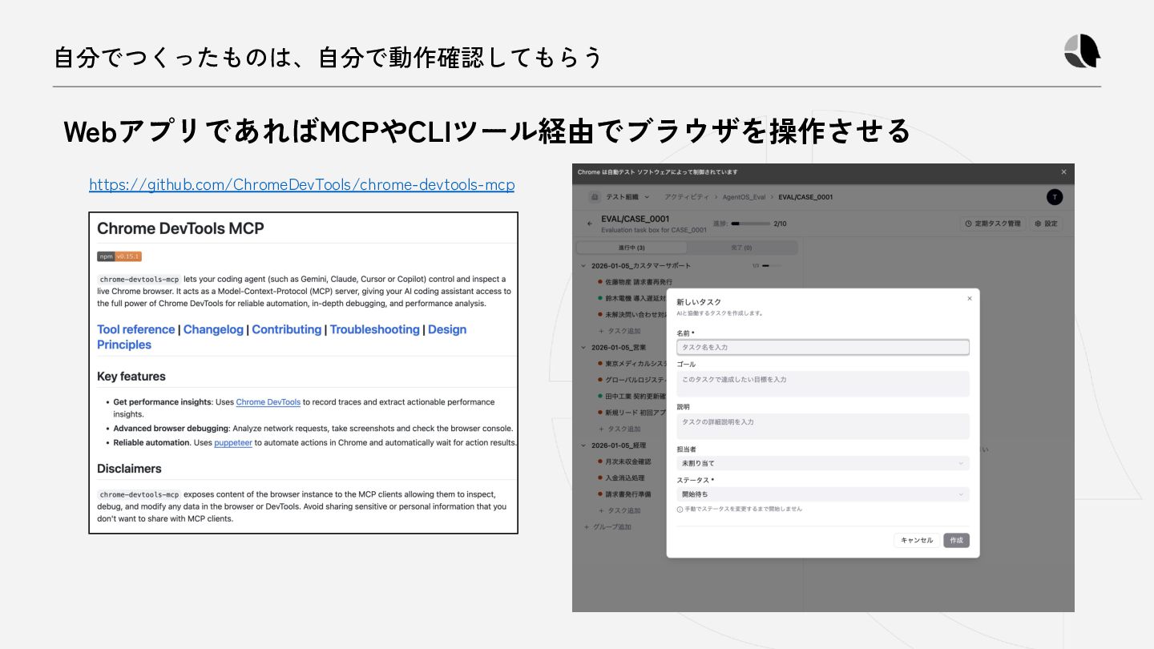Click グループ追加 to add a group
The width and height of the screenshot is (1154, 649).
pos(607,526)
